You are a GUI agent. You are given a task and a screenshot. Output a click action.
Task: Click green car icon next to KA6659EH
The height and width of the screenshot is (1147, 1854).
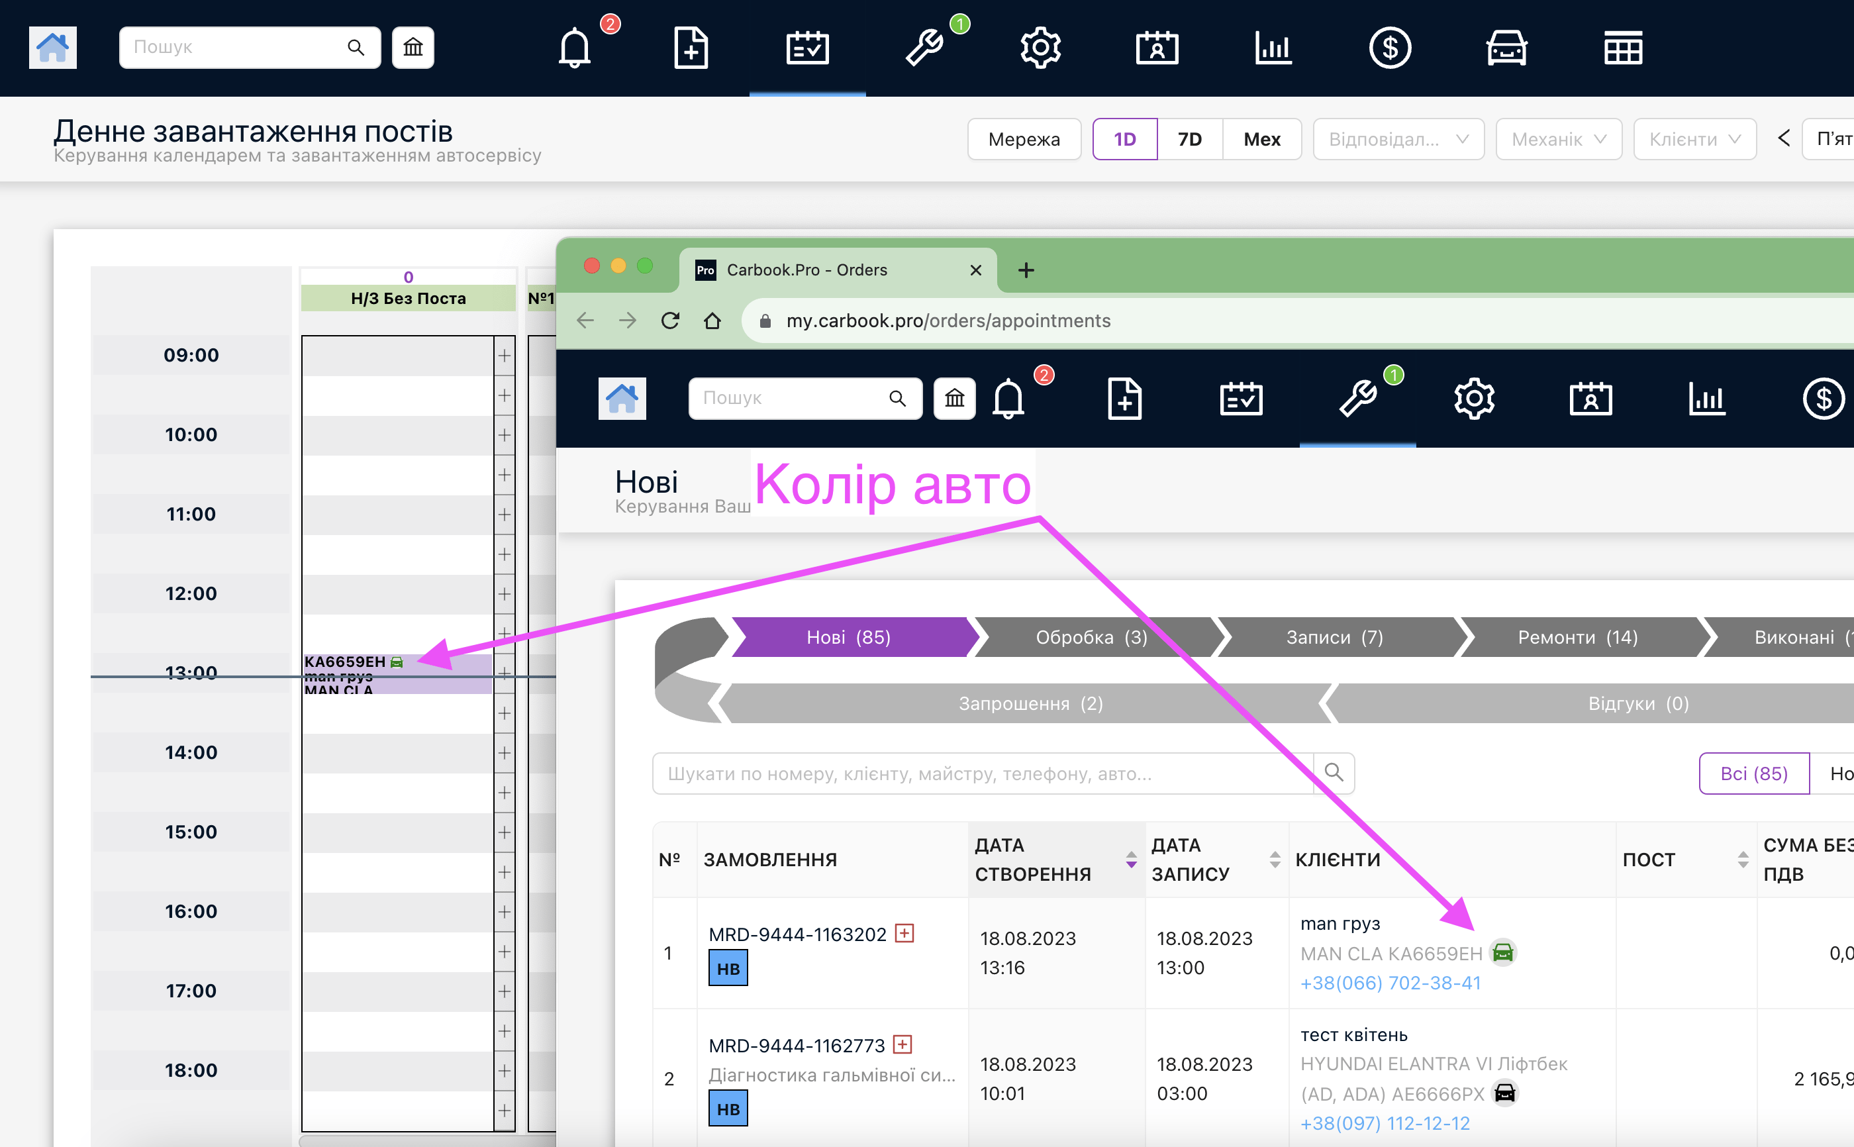click(x=1502, y=953)
